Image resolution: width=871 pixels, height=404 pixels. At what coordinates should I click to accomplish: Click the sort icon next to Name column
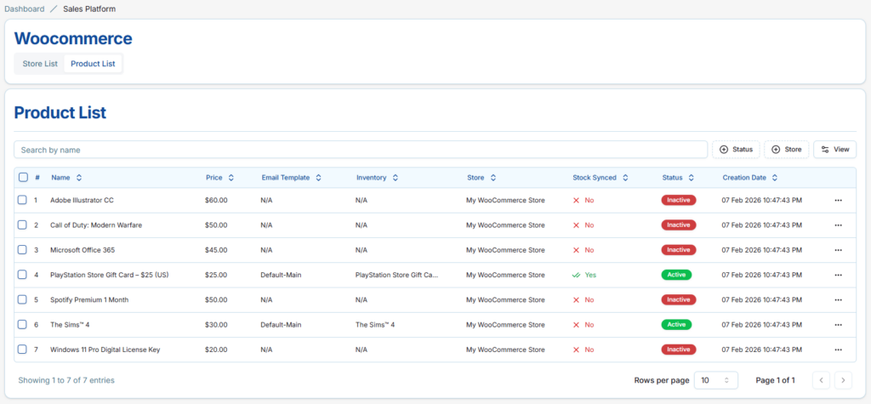79,178
